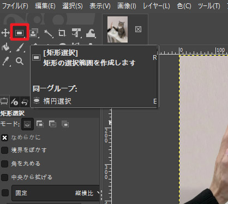
Task: Select the Crop tool
Action: pyautogui.click(x=62, y=33)
